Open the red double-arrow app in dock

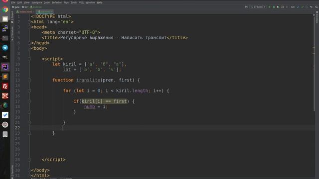[5, 96]
